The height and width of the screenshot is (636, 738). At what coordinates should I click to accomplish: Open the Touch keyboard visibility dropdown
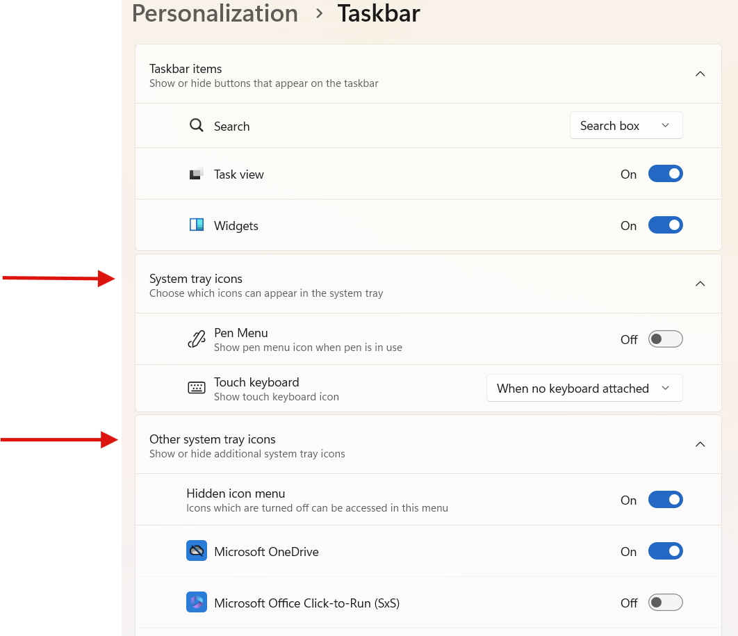pyautogui.click(x=584, y=388)
